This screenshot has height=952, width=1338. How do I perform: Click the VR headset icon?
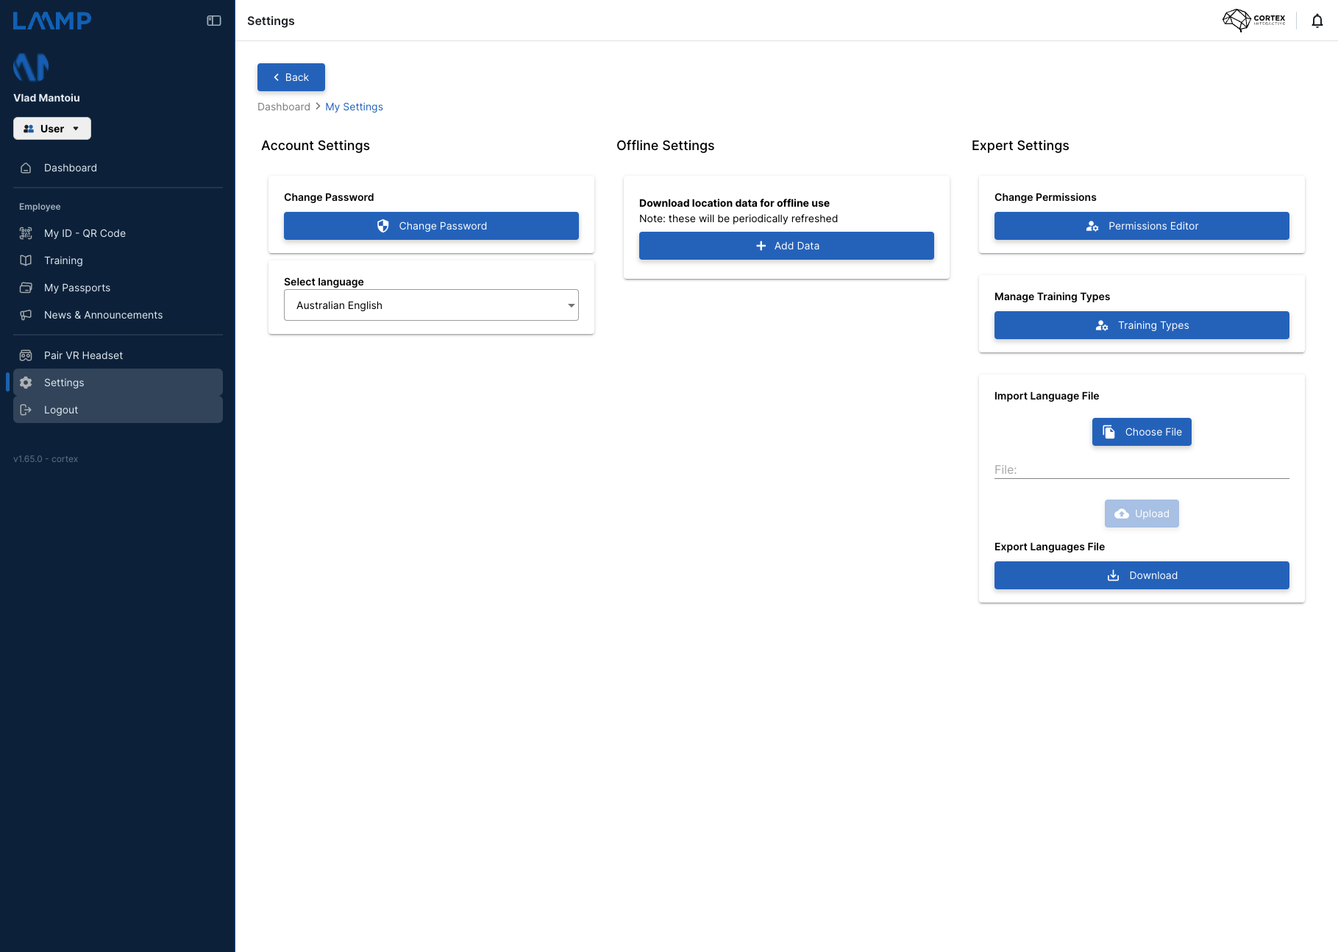[26, 355]
